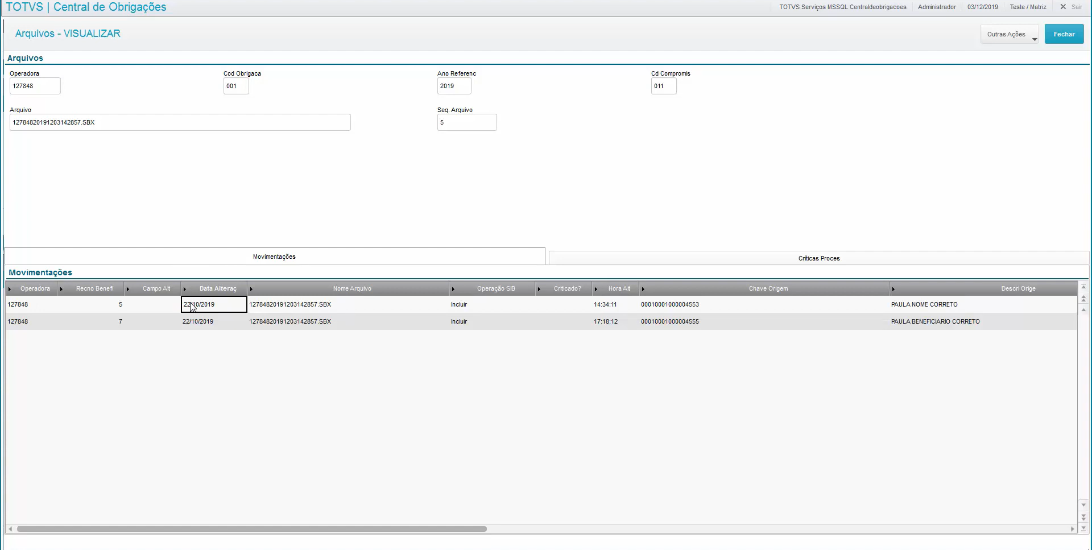1092x550 pixels.
Task: Select row PAULA NOME CORRETO
Action: coord(541,304)
